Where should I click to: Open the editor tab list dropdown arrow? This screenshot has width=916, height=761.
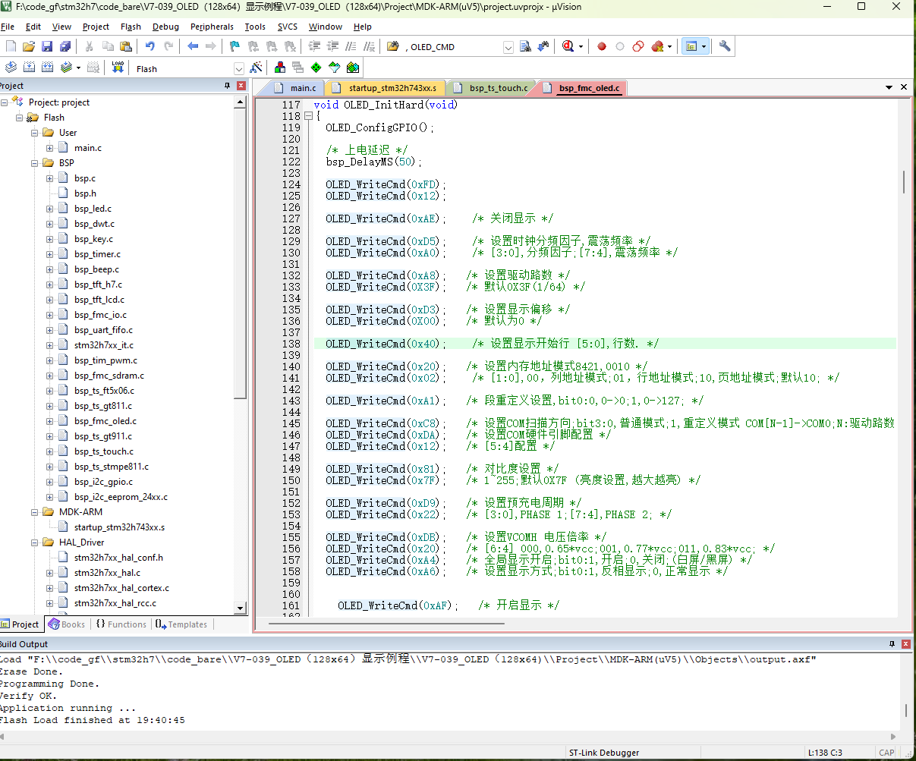click(x=889, y=87)
